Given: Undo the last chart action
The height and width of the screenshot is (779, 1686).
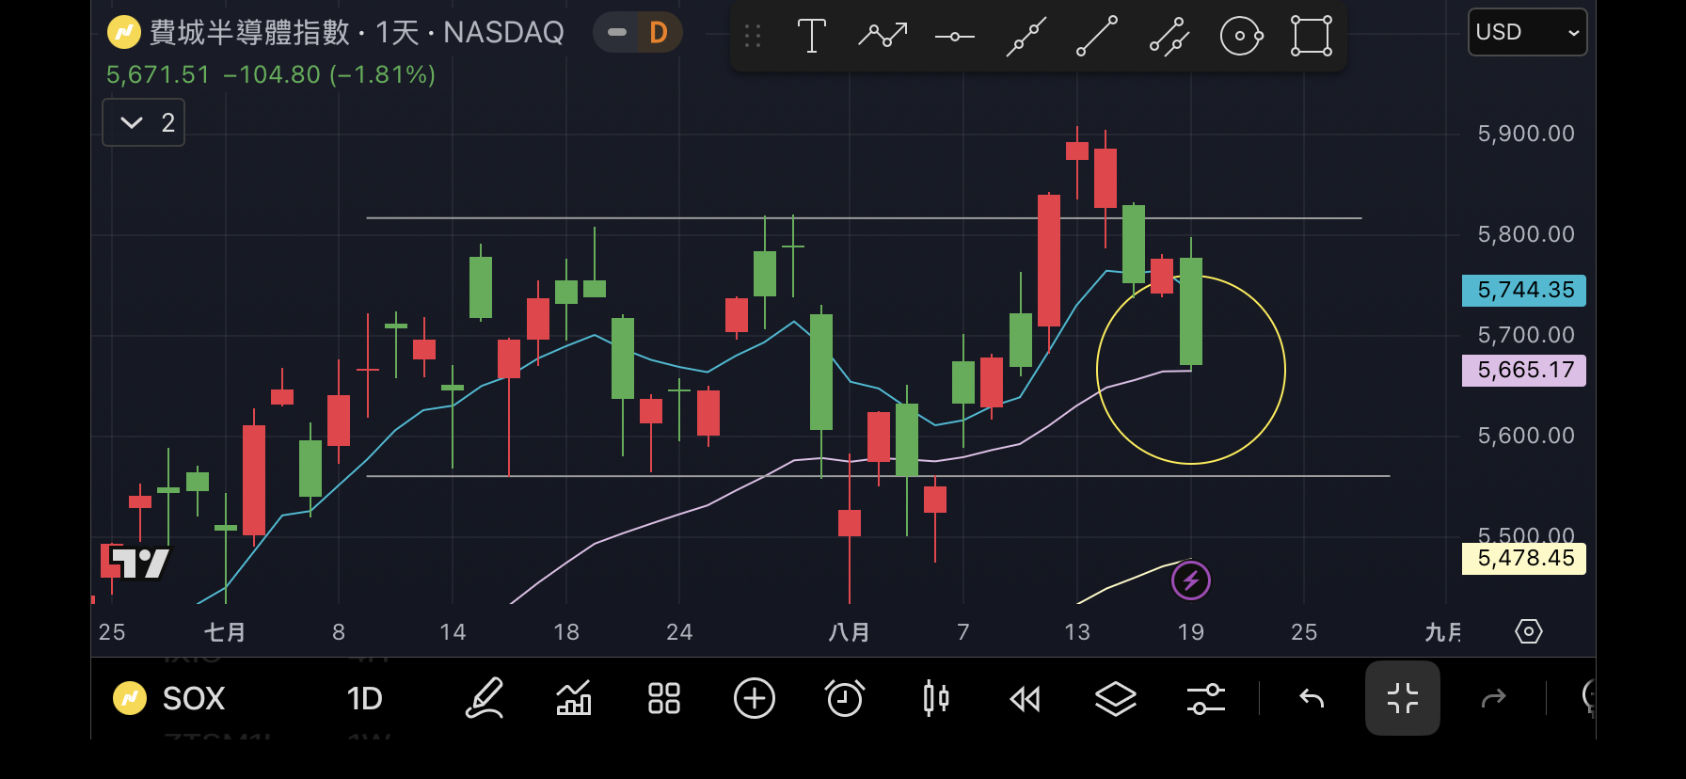Looking at the screenshot, I should tap(1312, 698).
